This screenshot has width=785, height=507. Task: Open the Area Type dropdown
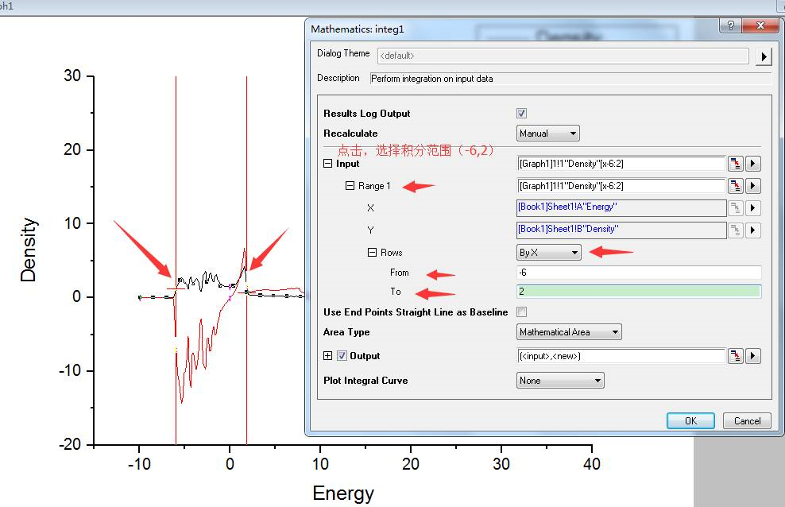[569, 332]
